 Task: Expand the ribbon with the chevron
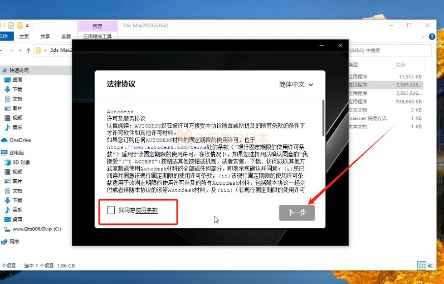[423, 37]
